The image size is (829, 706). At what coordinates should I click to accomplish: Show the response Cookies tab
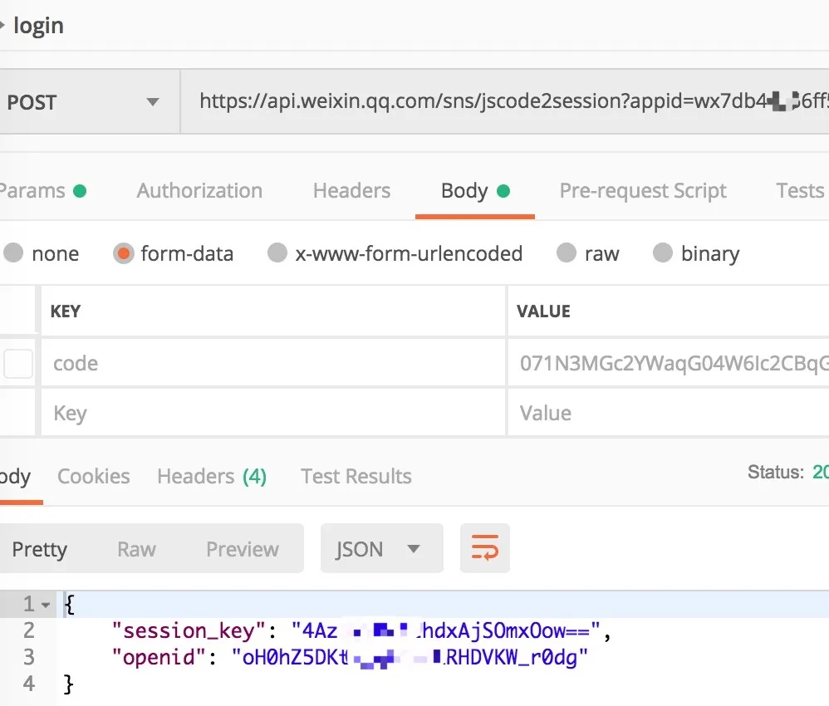tap(94, 477)
